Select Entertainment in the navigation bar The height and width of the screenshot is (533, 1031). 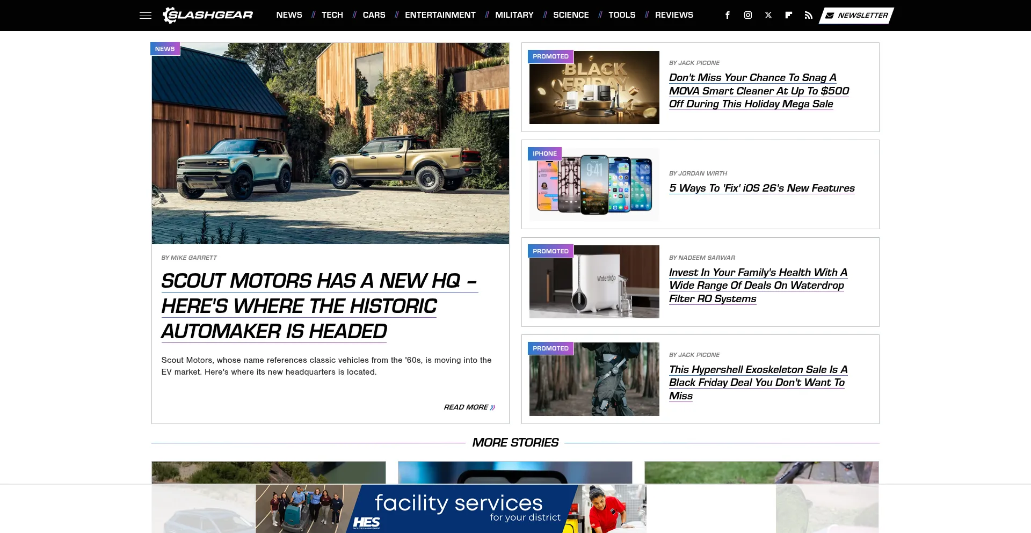pyautogui.click(x=440, y=15)
